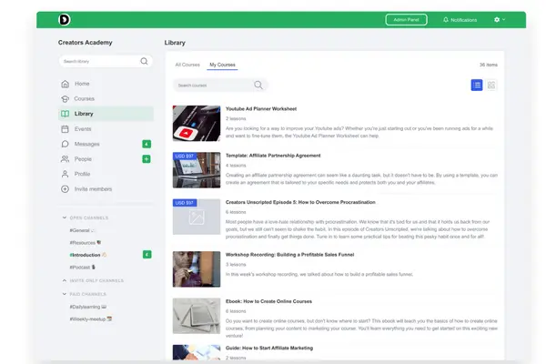Click the green plus badge beside People
This screenshot has width=546, height=364.
(x=147, y=159)
